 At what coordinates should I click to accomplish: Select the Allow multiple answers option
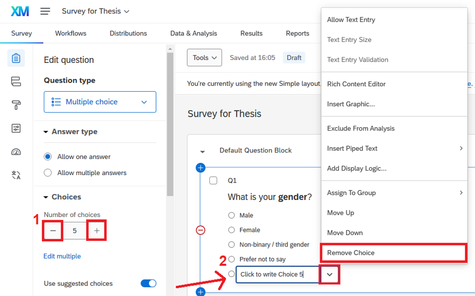tap(48, 173)
